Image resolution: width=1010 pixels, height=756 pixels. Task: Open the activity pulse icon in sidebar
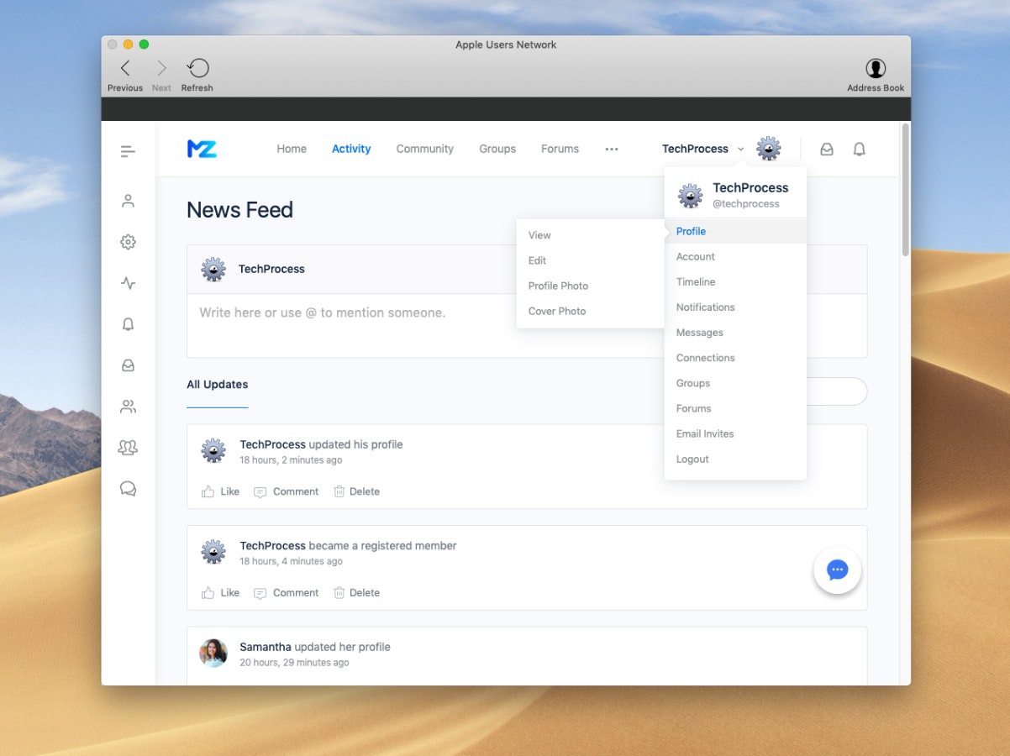tap(128, 283)
